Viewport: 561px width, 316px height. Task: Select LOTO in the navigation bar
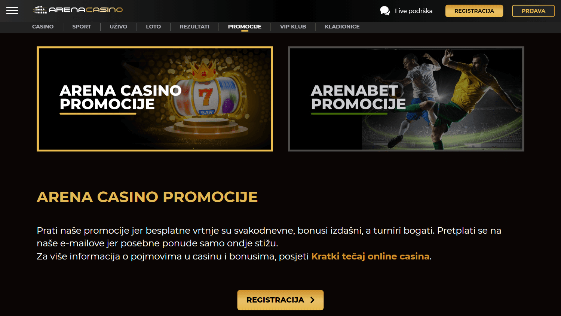click(153, 27)
